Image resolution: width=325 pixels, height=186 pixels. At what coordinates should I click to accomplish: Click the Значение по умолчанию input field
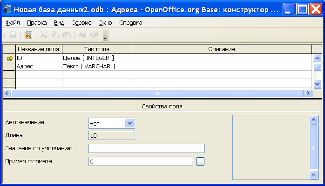coord(147,148)
